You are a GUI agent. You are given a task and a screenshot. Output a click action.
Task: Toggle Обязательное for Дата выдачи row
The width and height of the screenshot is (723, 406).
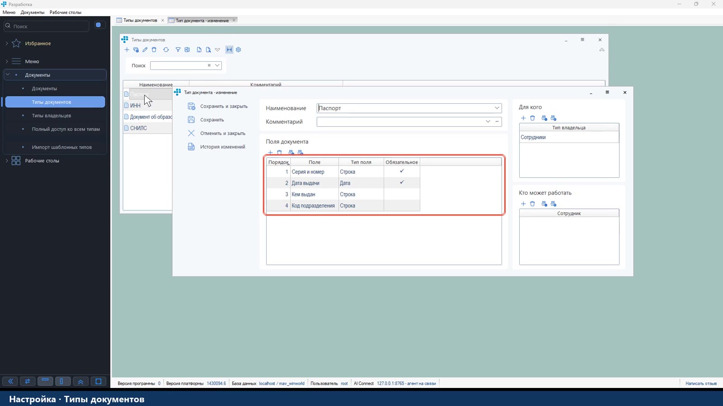[402, 183]
